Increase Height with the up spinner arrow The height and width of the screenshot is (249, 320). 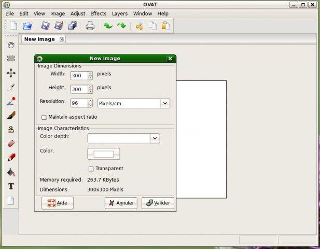(x=90, y=87)
